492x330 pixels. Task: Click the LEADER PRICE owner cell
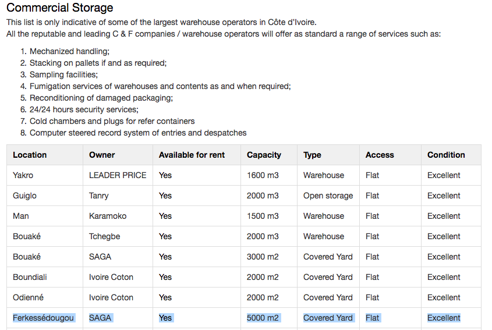click(118, 175)
